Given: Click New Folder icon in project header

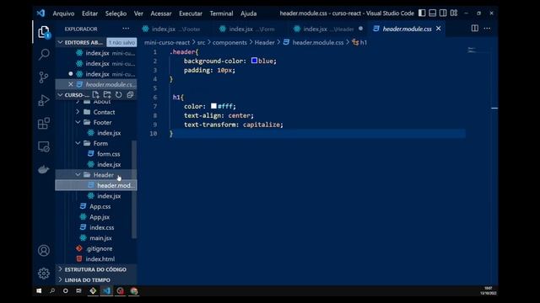Looking at the screenshot, I should [x=107, y=94].
